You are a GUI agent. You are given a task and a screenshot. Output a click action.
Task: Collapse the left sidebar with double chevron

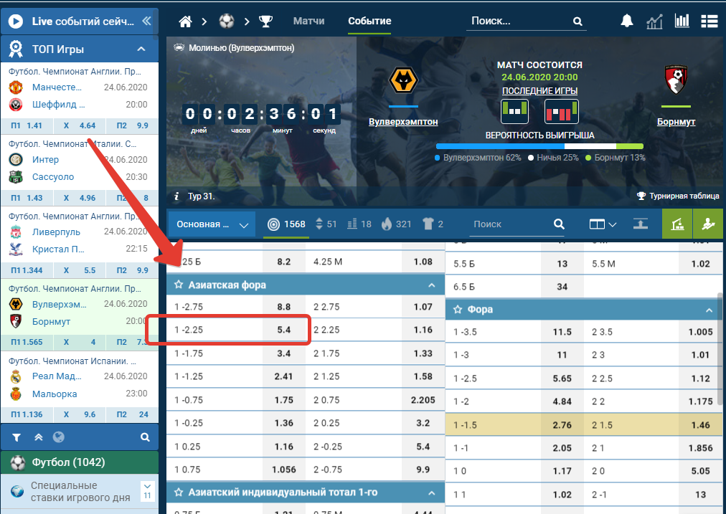coord(147,21)
